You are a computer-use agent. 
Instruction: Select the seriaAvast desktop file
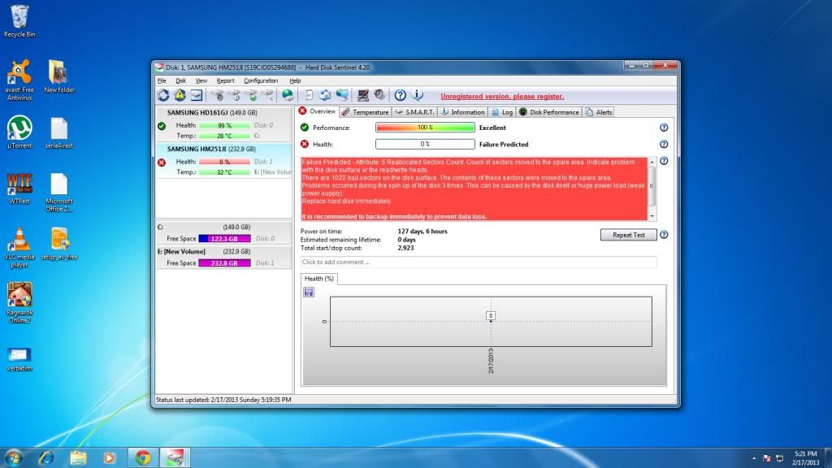[x=58, y=132]
